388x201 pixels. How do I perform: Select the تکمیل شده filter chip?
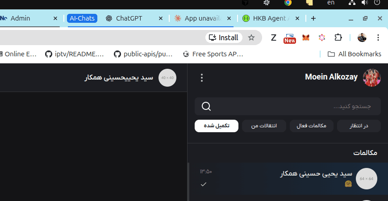[217, 126]
